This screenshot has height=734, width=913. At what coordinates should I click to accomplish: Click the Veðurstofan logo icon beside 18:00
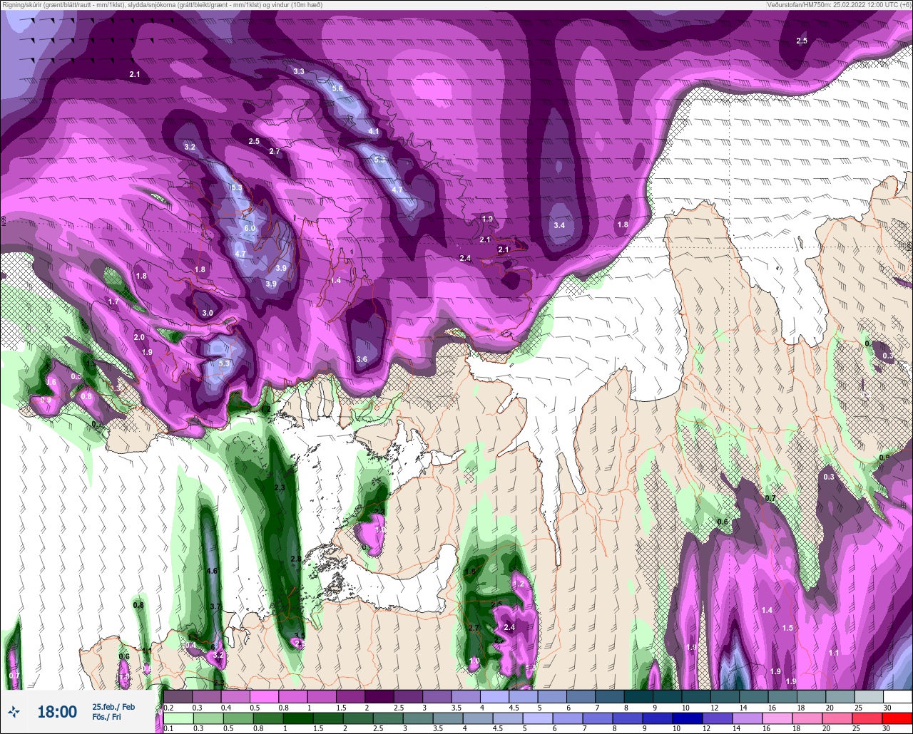(x=14, y=711)
